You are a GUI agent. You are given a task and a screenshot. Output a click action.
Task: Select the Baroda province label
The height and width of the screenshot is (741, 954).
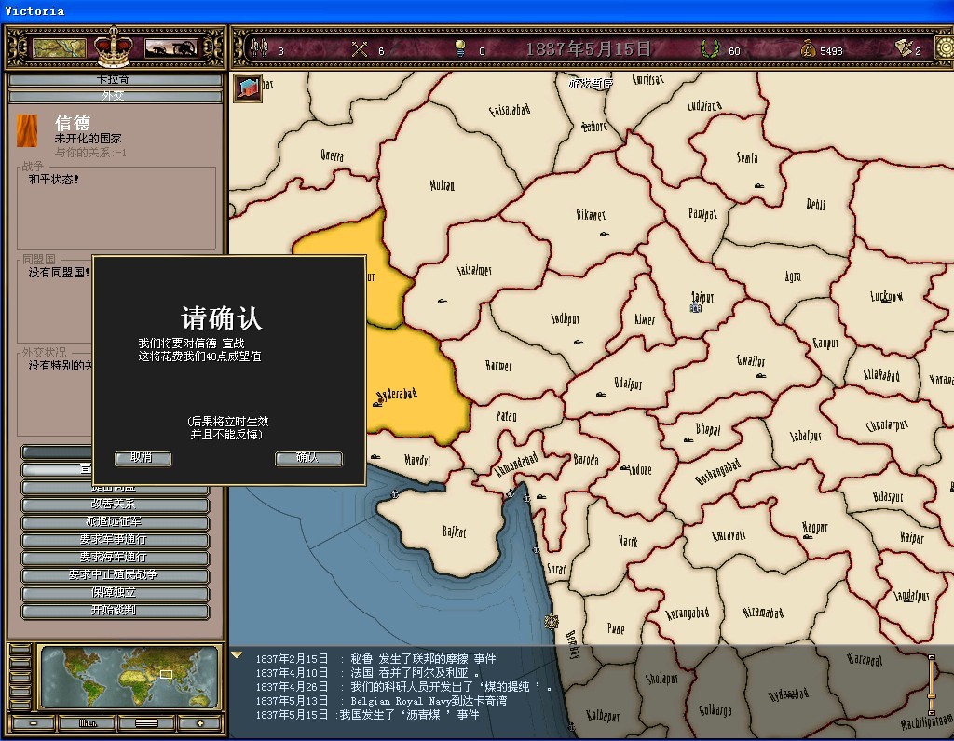[586, 460]
